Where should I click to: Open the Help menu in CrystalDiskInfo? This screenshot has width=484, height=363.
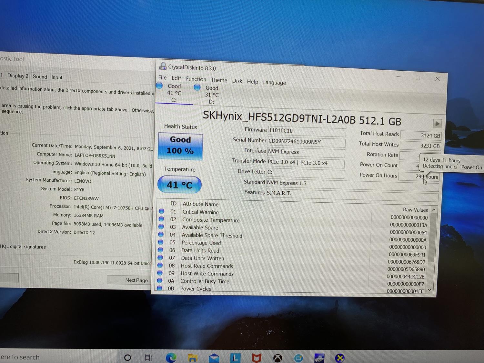click(x=252, y=82)
